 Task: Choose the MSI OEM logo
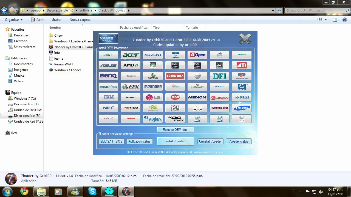242,97
